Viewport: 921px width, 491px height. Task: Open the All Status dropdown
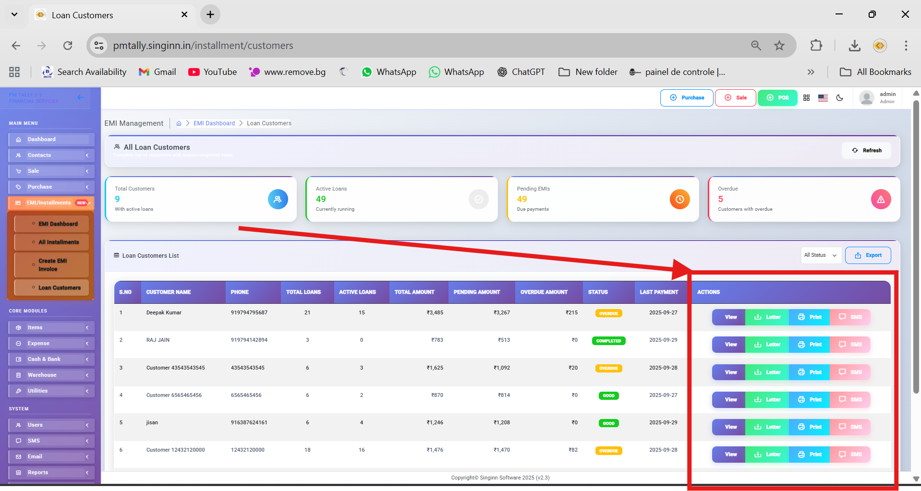point(820,255)
